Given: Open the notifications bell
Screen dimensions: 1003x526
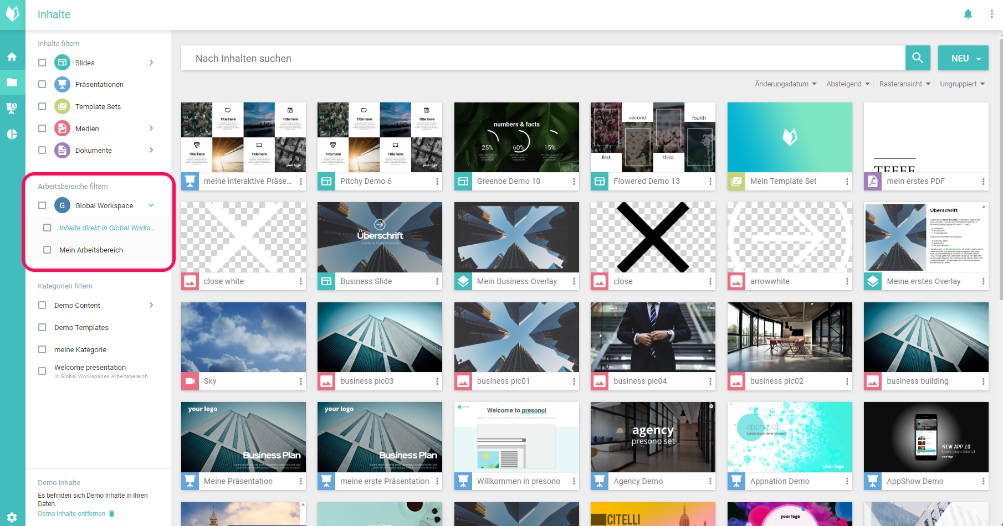Looking at the screenshot, I should pos(968,14).
